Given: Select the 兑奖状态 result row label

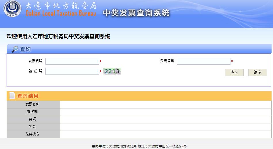Looking at the screenshot, I should [33, 134].
